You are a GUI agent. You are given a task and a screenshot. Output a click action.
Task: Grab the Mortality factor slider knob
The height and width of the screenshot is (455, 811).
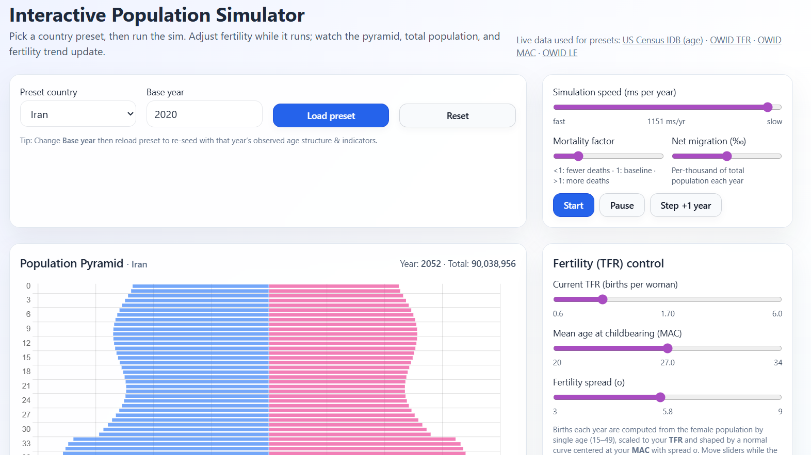(x=578, y=156)
